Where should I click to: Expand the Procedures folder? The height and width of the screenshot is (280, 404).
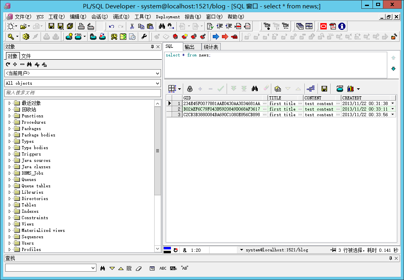click(10, 122)
